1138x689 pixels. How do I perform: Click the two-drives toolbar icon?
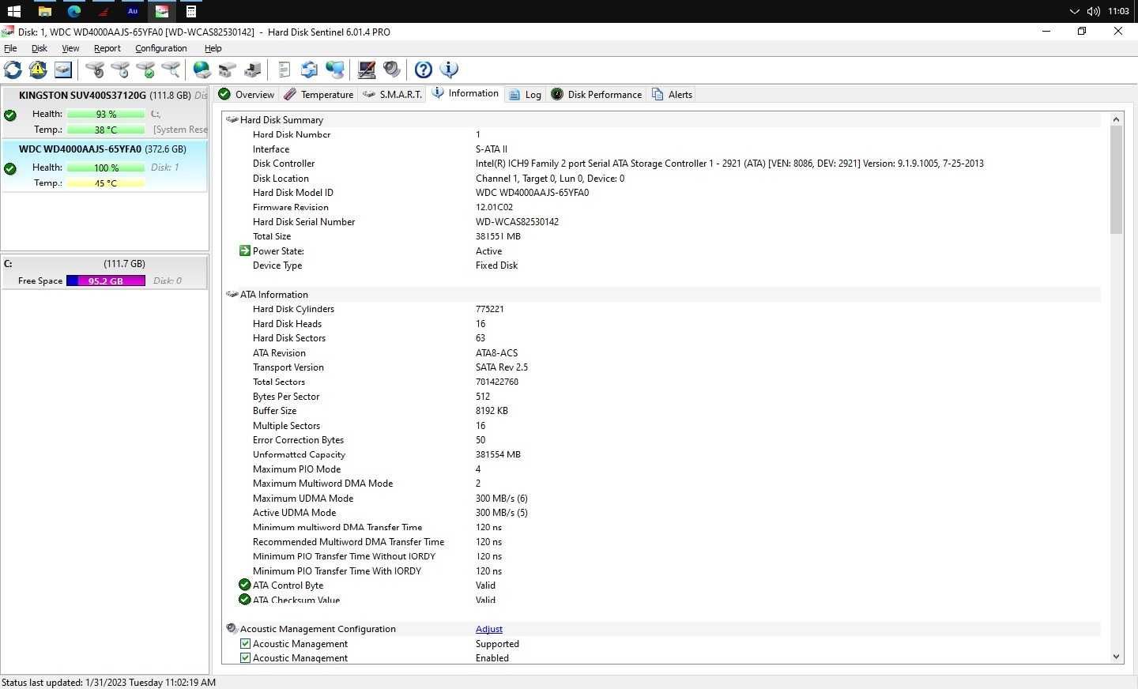point(228,70)
